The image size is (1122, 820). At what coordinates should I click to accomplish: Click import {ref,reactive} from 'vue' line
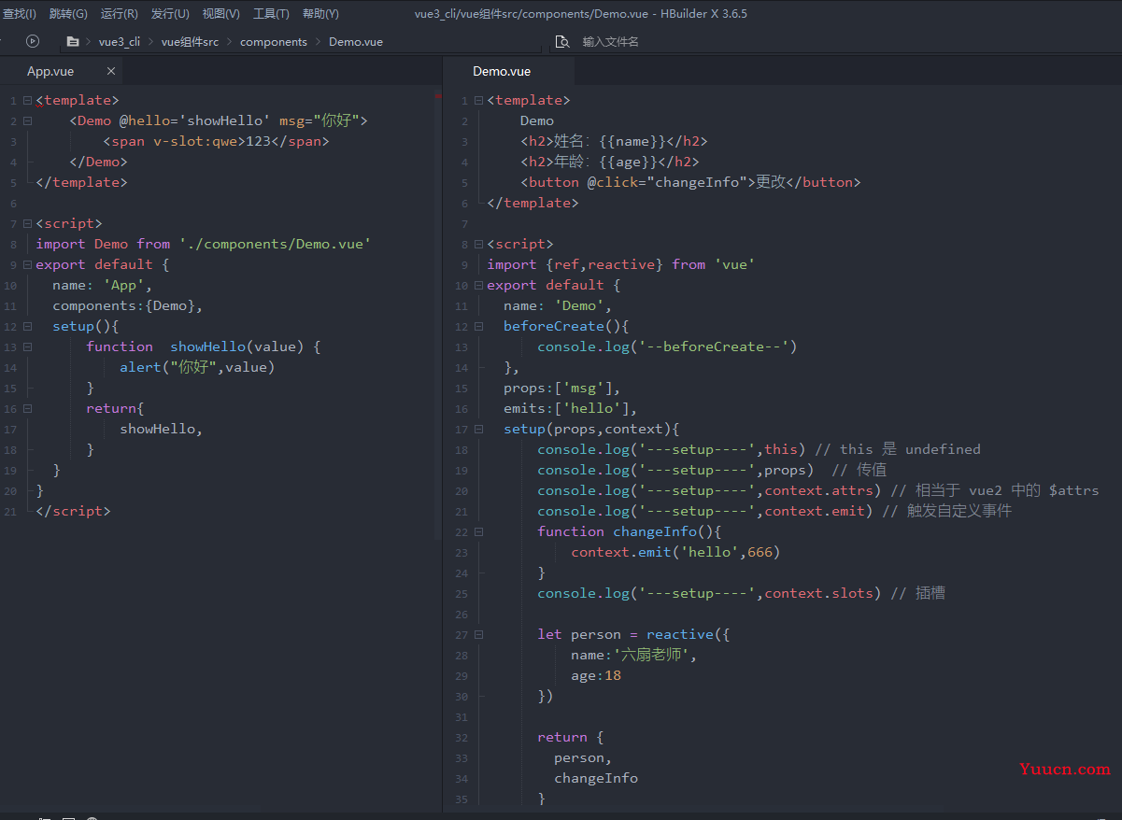621,264
